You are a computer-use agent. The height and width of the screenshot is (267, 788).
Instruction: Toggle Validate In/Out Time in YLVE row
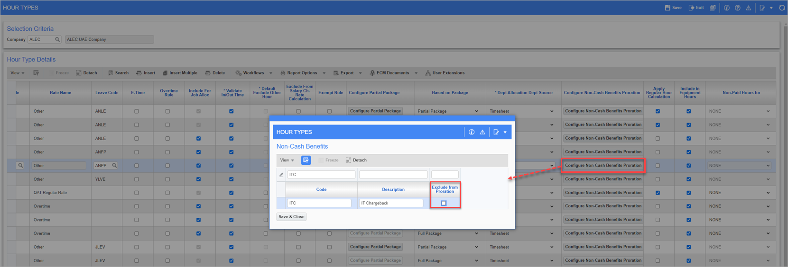[231, 179]
